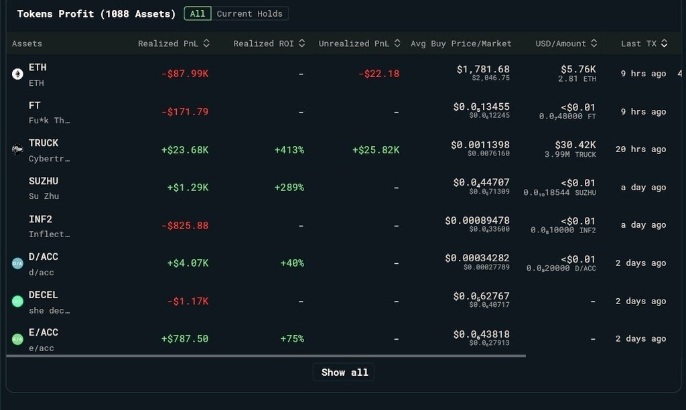The width and height of the screenshot is (686, 410).
Task: Sort by Realized ROI arrows
Action: pyautogui.click(x=302, y=43)
